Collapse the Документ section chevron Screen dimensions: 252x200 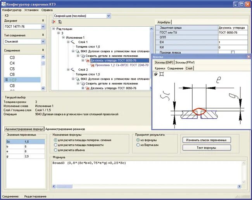43,21
